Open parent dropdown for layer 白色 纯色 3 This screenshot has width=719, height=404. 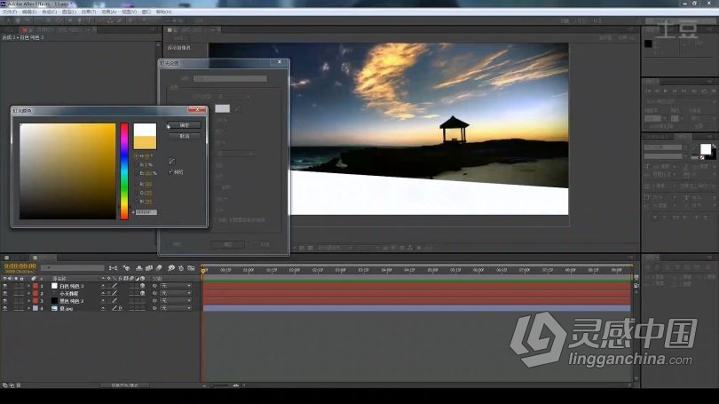coord(176,286)
